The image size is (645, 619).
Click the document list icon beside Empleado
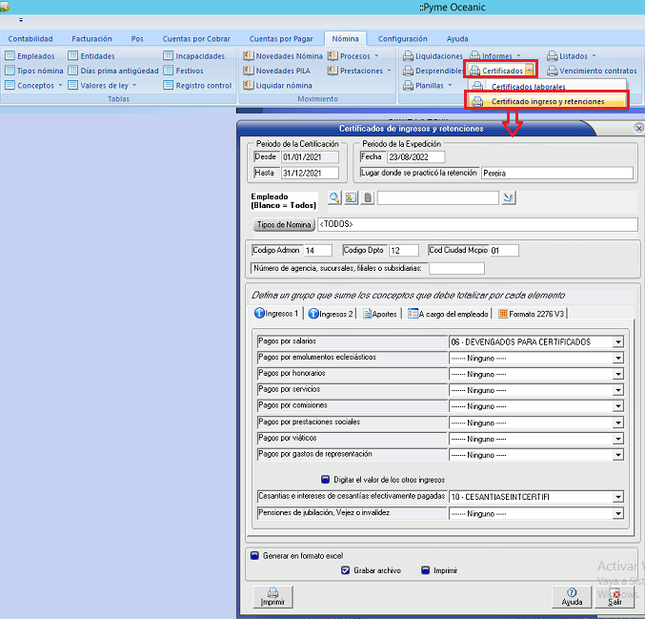368,197
